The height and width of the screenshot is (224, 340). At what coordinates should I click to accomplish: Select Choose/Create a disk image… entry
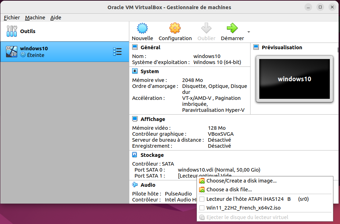[x=265, y=181]
